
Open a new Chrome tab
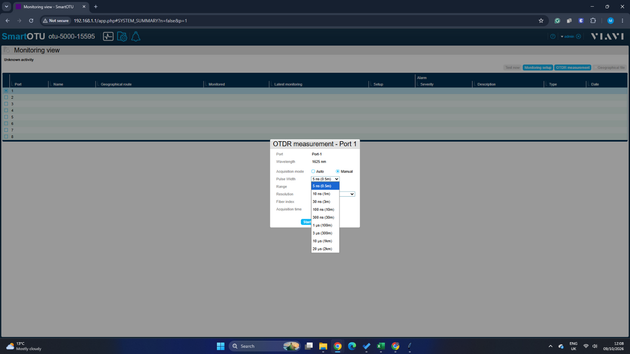tap(96, 7)
